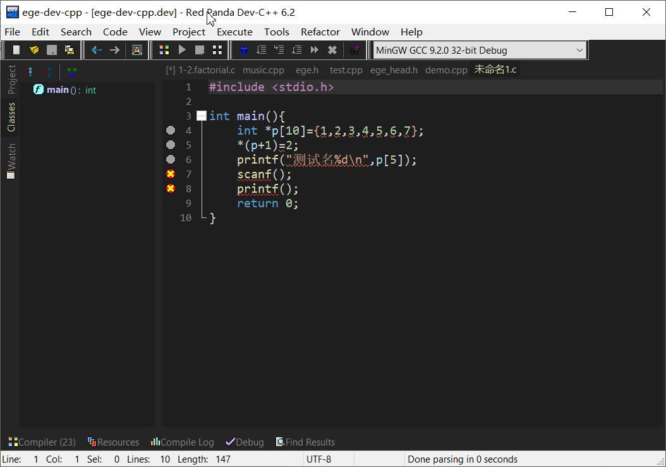Continue execution with the fast-forward icon

315,50
